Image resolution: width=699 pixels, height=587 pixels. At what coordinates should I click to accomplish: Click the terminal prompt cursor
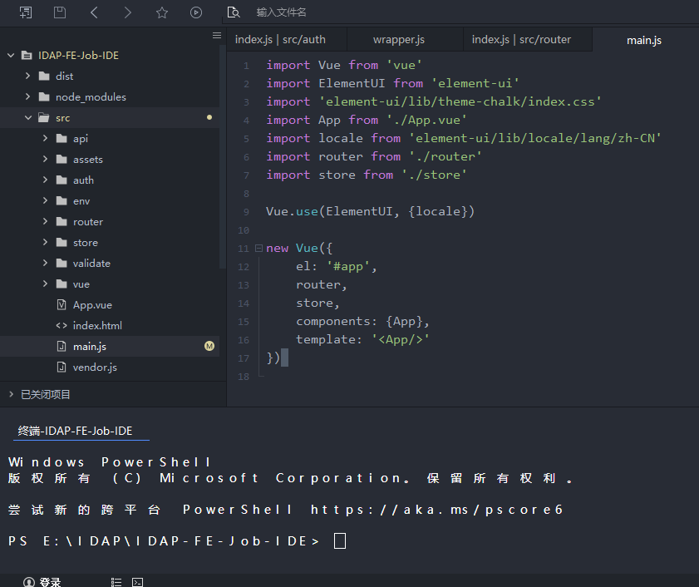(x=340, y=541)
